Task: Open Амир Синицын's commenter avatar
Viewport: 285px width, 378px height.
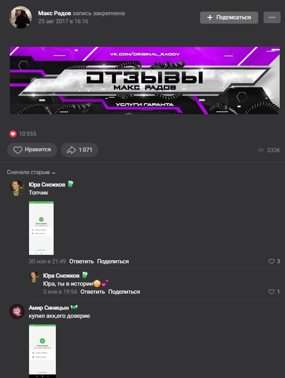Action: 17,312
